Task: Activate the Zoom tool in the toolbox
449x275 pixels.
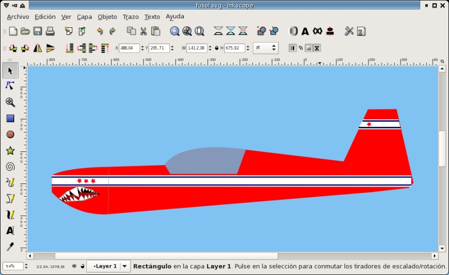Action: (10, 102)
